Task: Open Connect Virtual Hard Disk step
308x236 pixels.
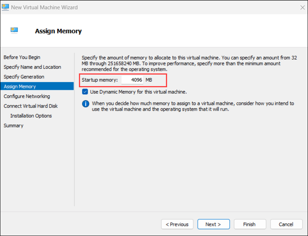Action: point(30,106)
